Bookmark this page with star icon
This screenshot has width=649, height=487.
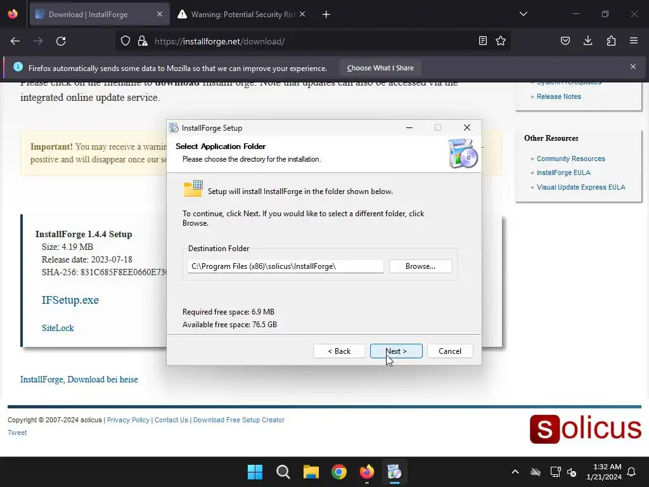coord(501,41)
